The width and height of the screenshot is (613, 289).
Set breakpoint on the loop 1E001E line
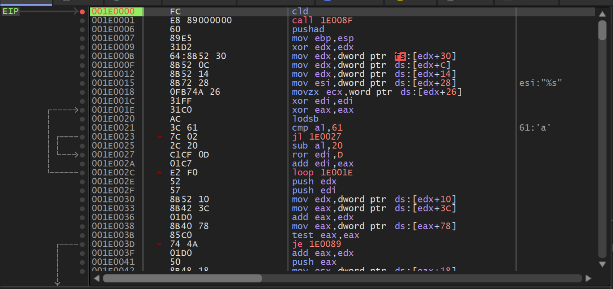82,173
